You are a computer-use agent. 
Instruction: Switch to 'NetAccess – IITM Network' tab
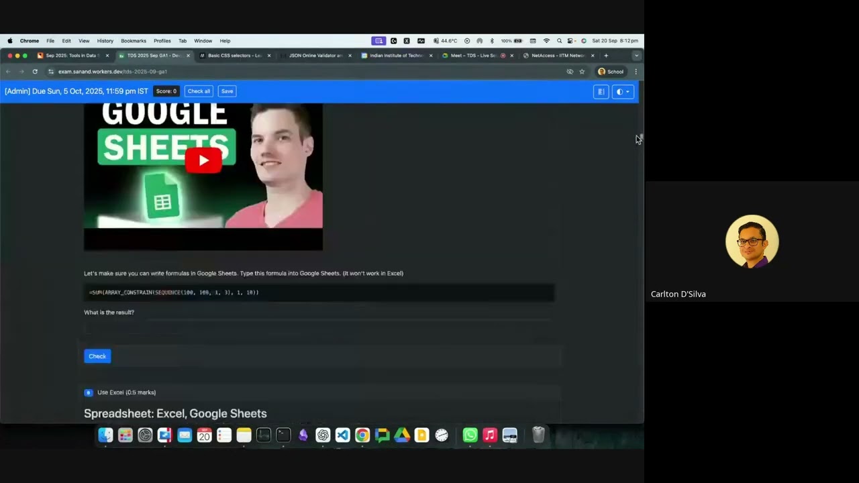coord(558,56)
